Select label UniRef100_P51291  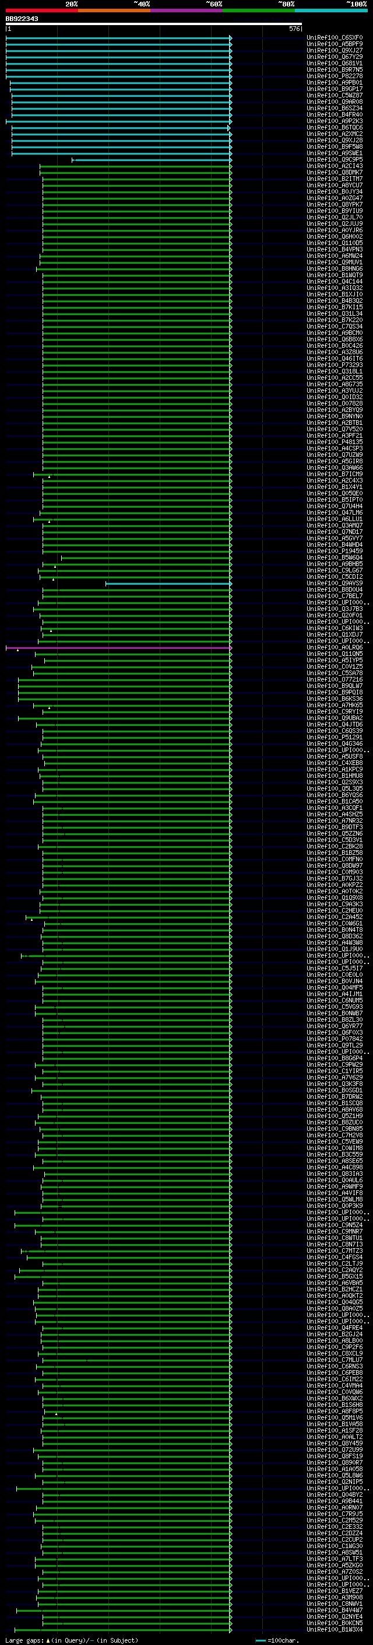(x=335, y=737)
